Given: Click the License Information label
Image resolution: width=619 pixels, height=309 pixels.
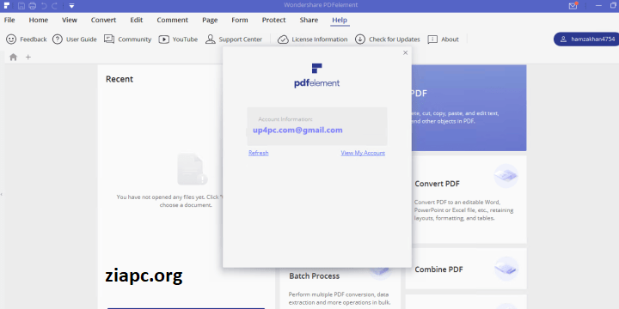Looking at the screenshot, I should tap(320, 39).
